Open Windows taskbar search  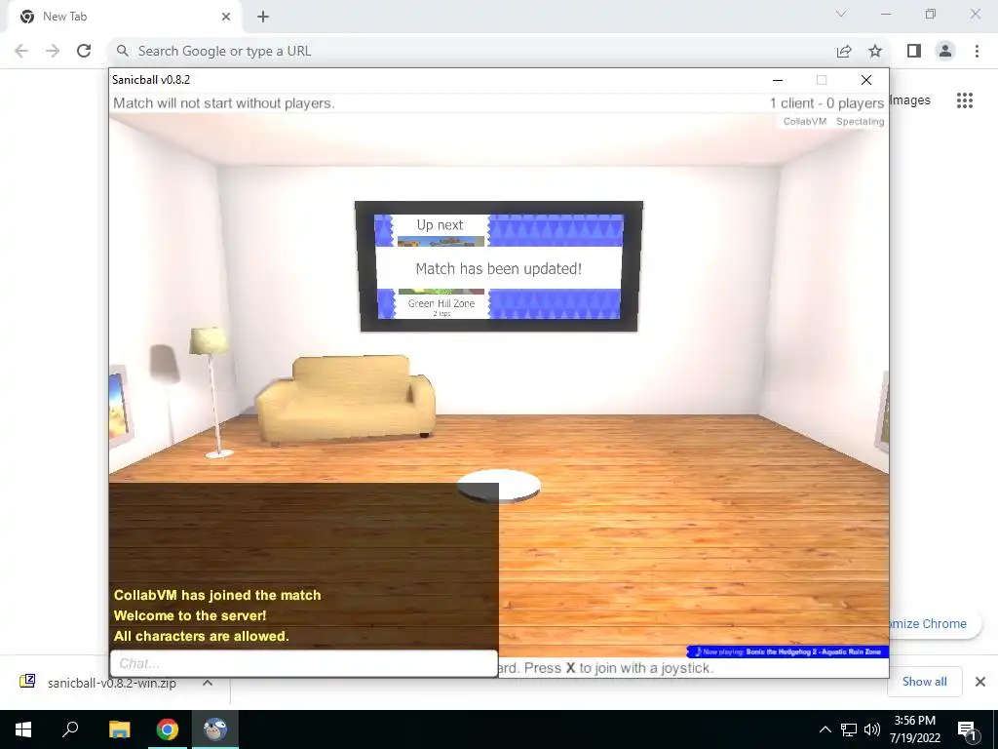point(70,729)
